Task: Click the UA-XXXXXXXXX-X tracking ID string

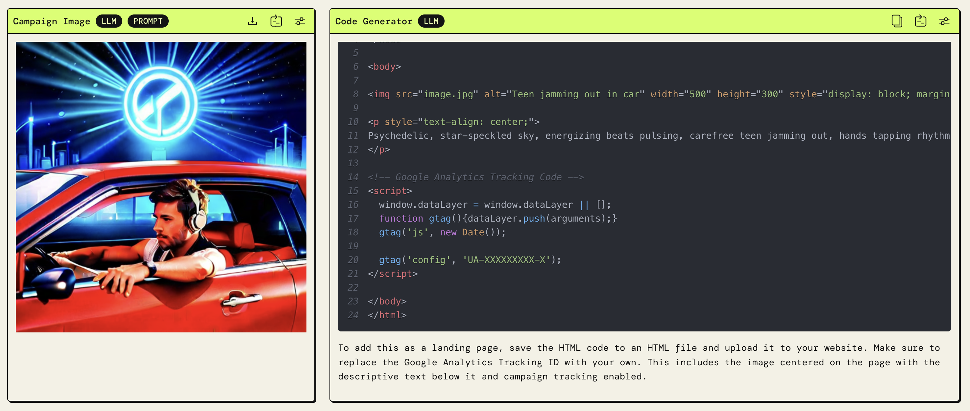Action: pyautogui.click(x=506, y=260)
